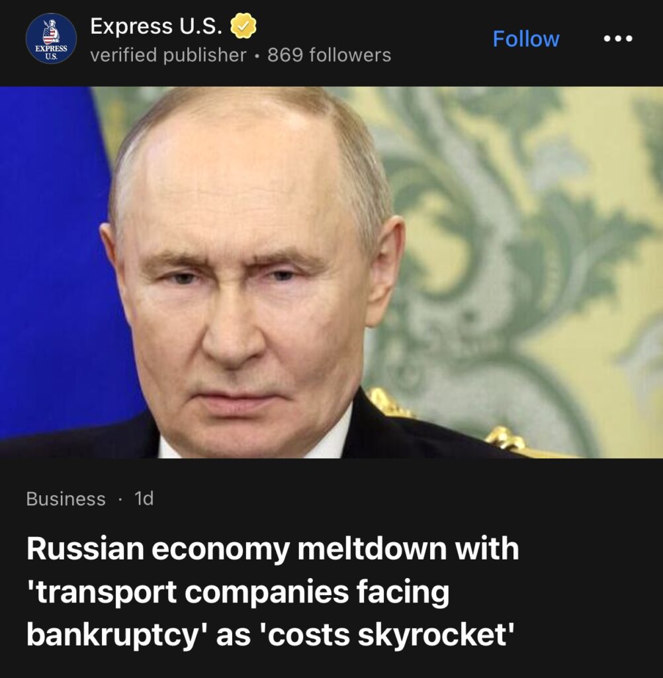View the 869 followers count
This screenshot has height=678, width=663.
329,55
